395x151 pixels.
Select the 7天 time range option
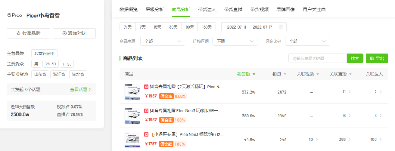pyautogui.click(x=143, y=27)
